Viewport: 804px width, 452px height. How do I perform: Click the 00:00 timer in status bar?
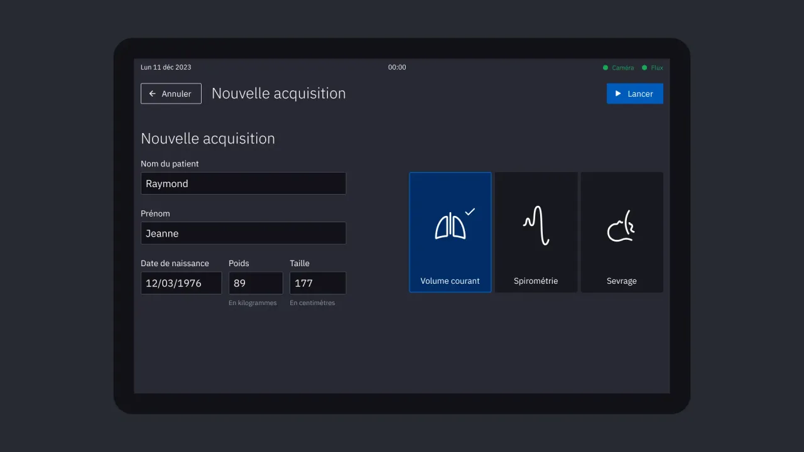(x=397, y=67)
